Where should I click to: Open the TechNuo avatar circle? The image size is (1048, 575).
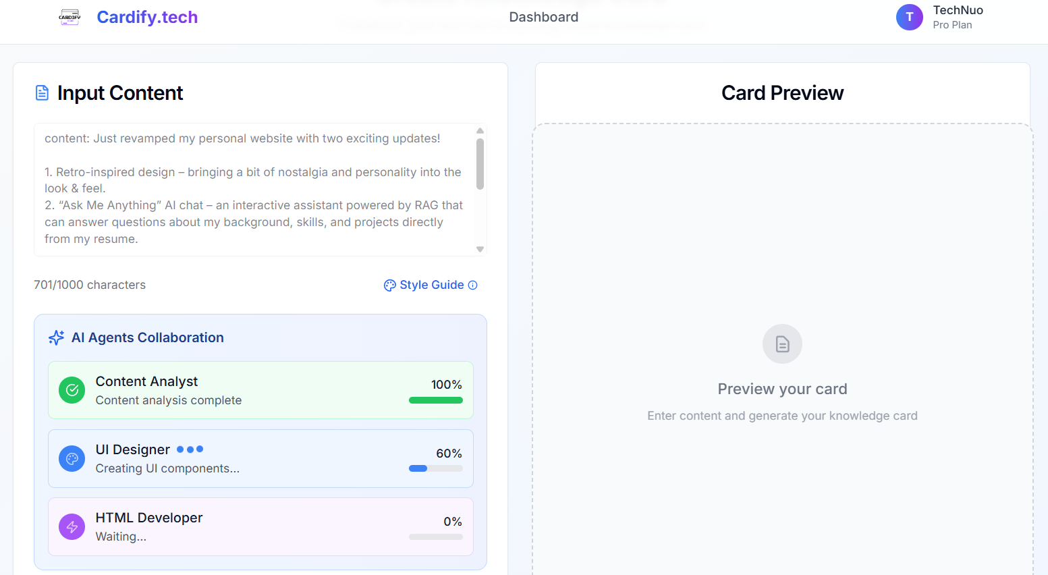(910, 17)
